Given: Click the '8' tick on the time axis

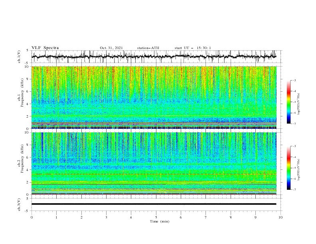Looking at the screenshot, I should click(x=231, y=217).
